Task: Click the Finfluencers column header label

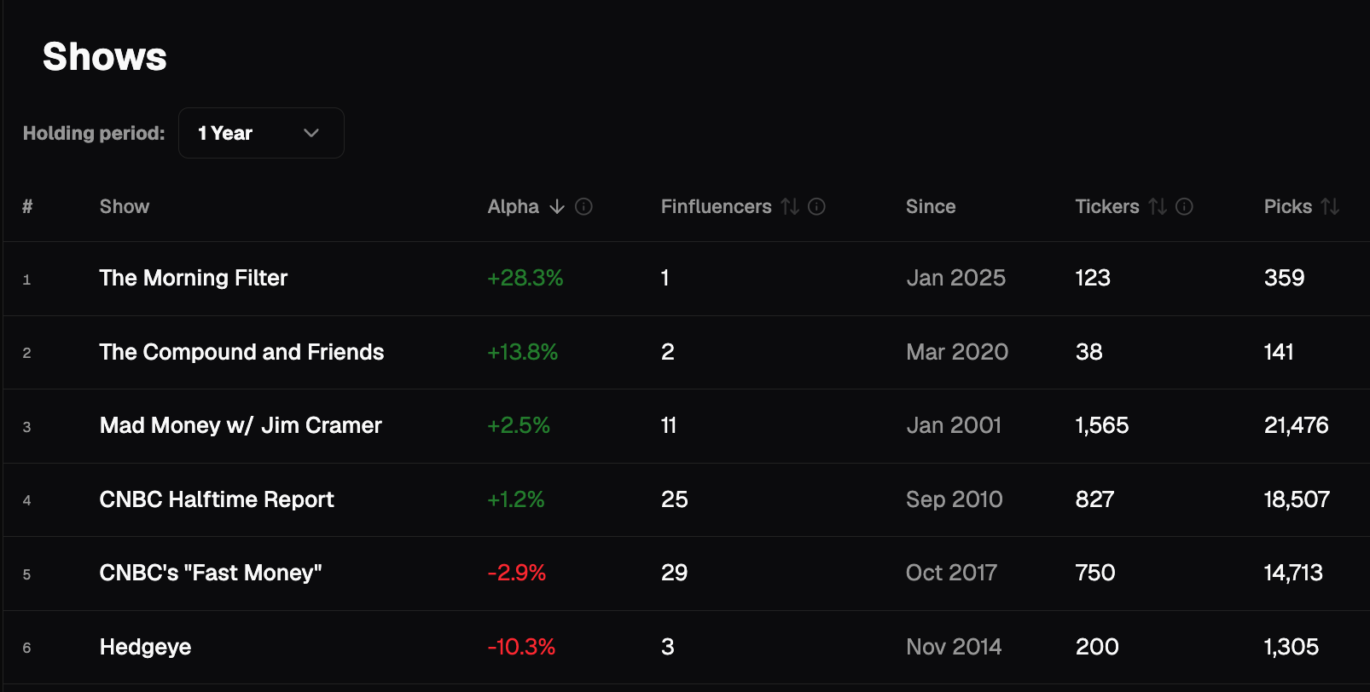Action: [716, 206]
